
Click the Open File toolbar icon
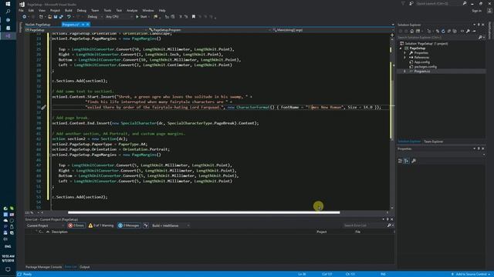(49, 17)
